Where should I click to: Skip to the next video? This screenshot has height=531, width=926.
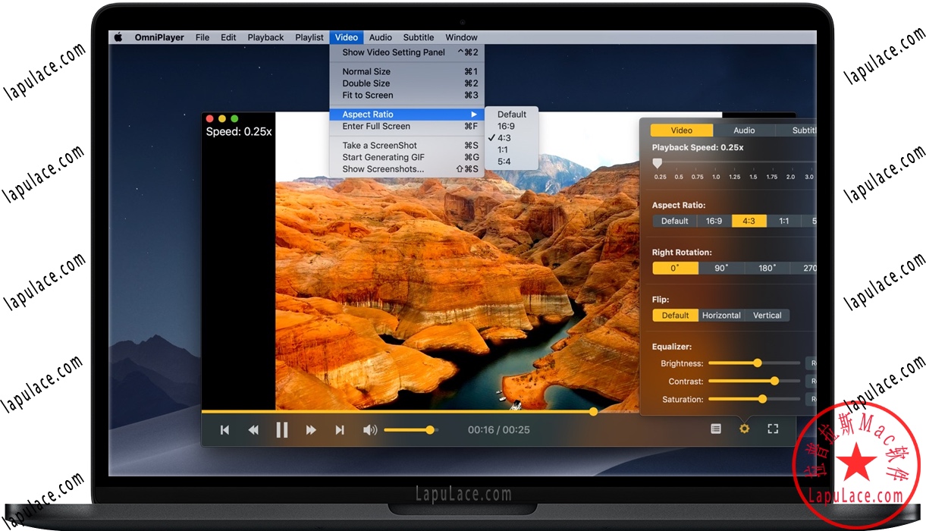point(340,429)
